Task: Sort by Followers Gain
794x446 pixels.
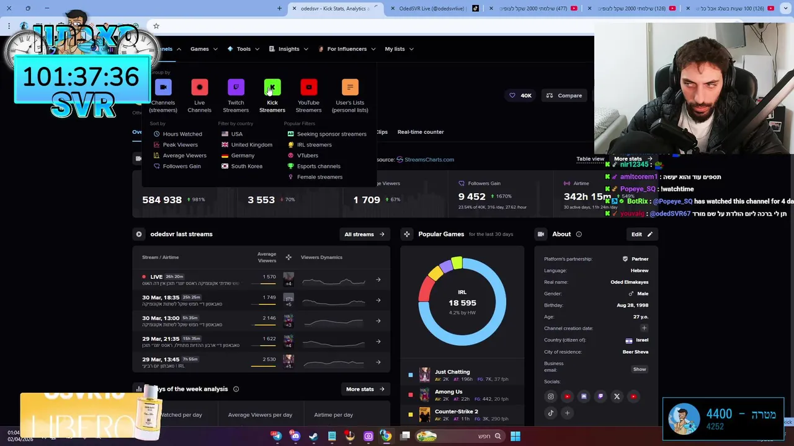Action: point(177,166)
